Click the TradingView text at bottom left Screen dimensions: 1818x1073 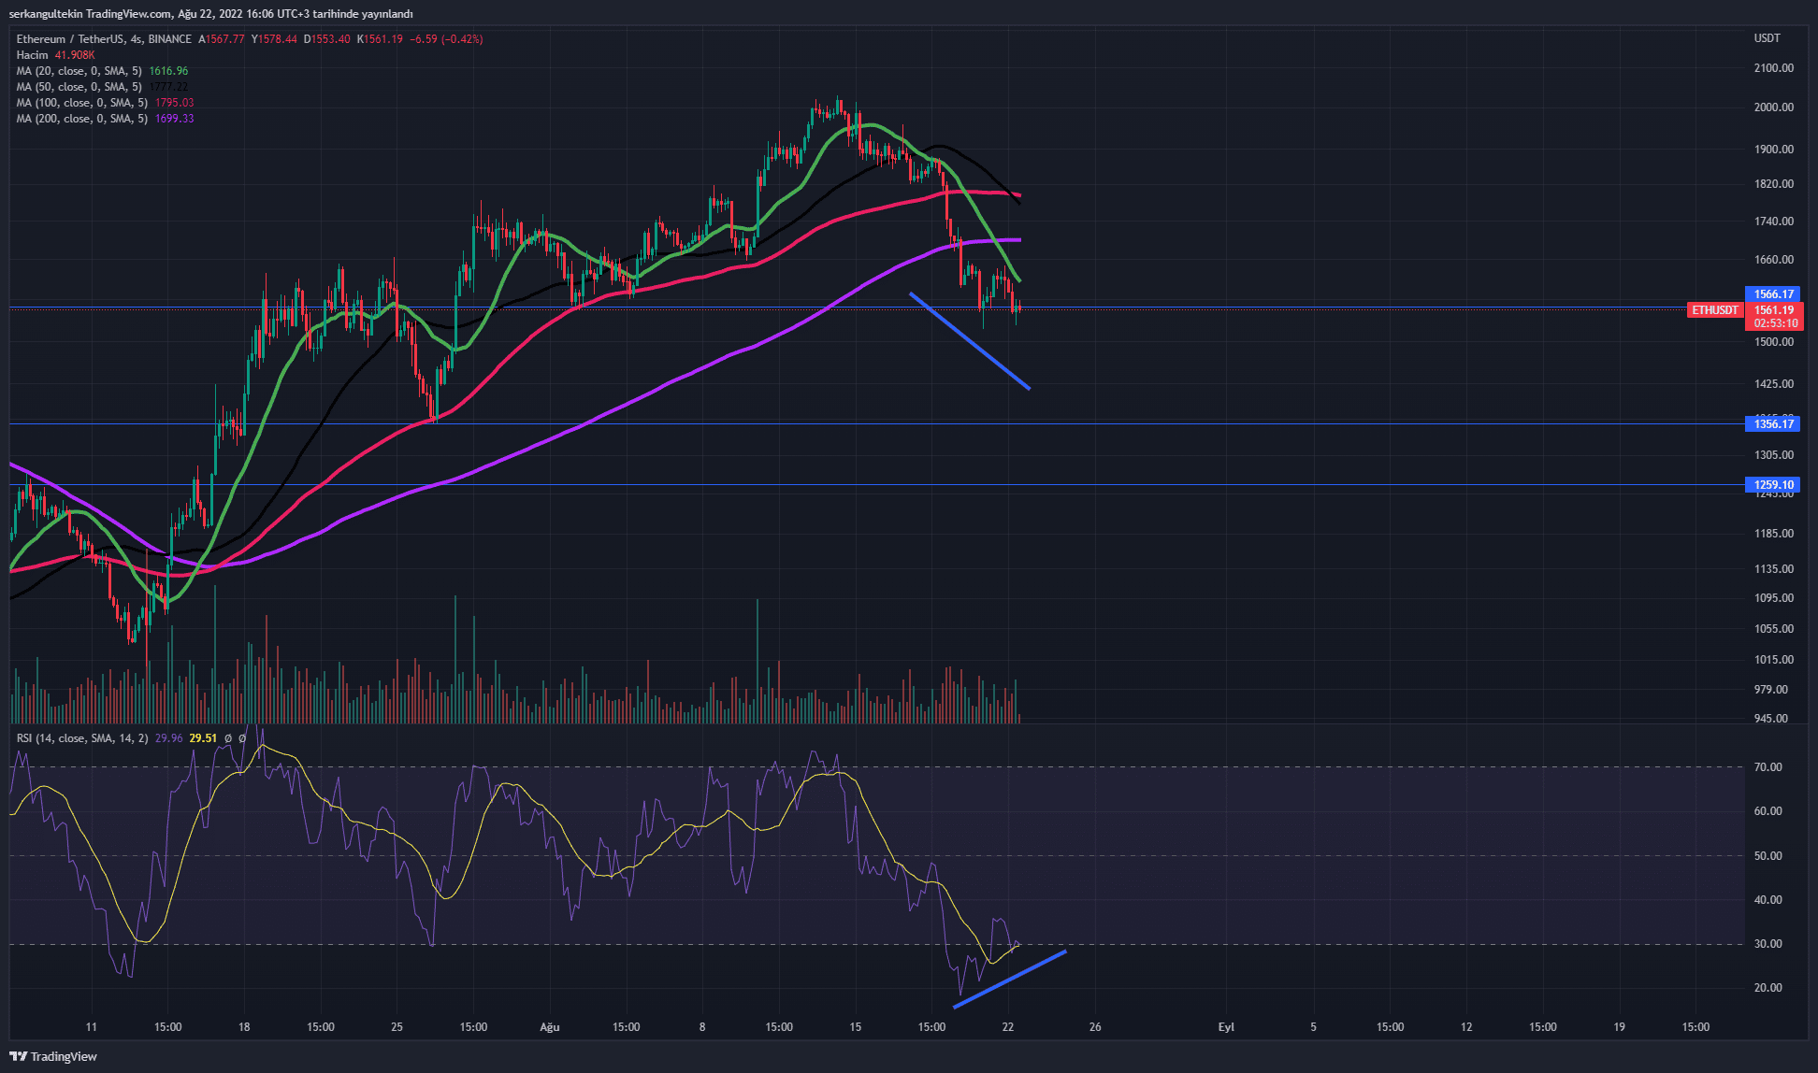[64, 1056]
